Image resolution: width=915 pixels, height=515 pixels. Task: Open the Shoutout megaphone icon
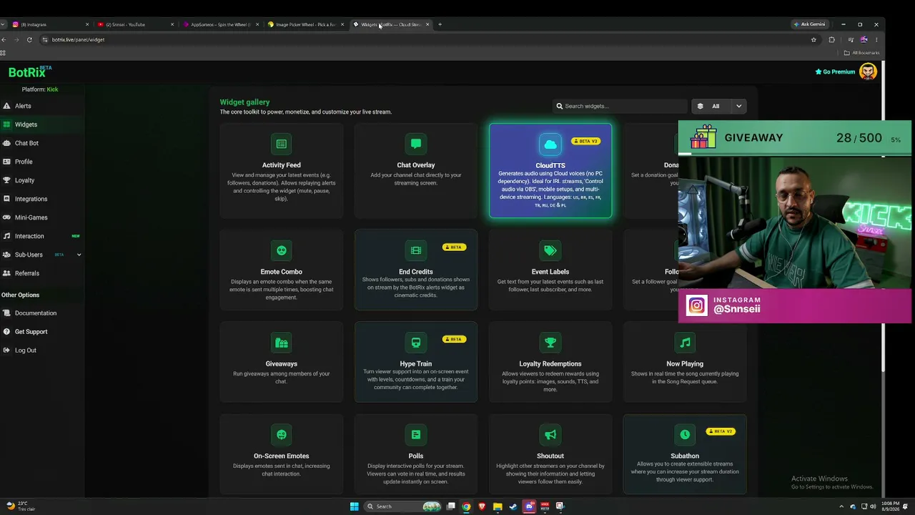pos(550,435)
